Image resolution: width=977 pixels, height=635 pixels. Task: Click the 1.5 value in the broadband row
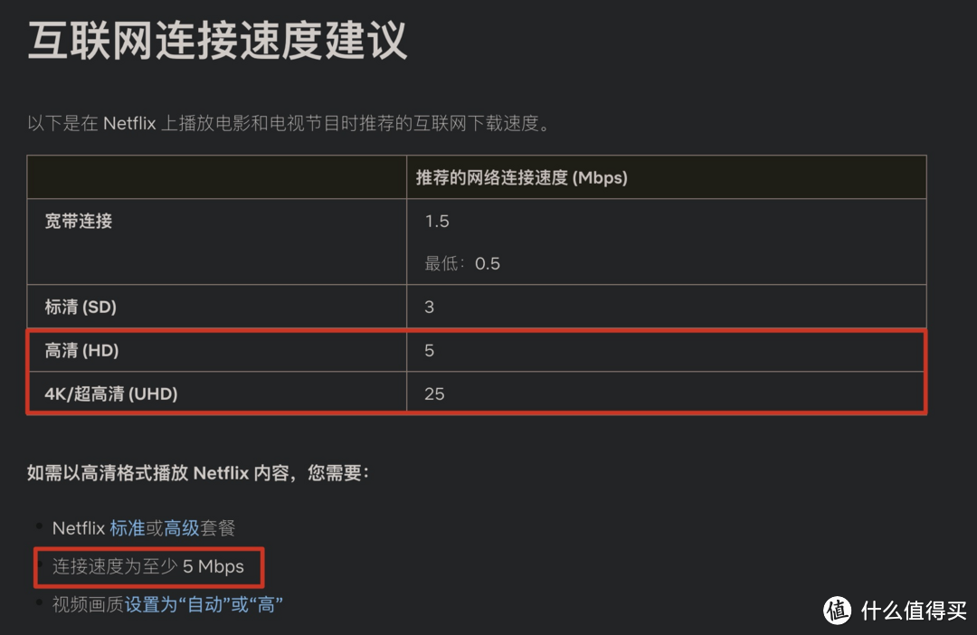437,222
